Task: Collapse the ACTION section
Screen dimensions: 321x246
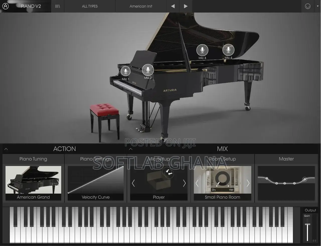Action: click(x=6, y=149)
